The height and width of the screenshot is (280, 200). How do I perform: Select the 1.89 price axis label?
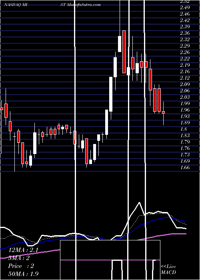coord(185,123)
